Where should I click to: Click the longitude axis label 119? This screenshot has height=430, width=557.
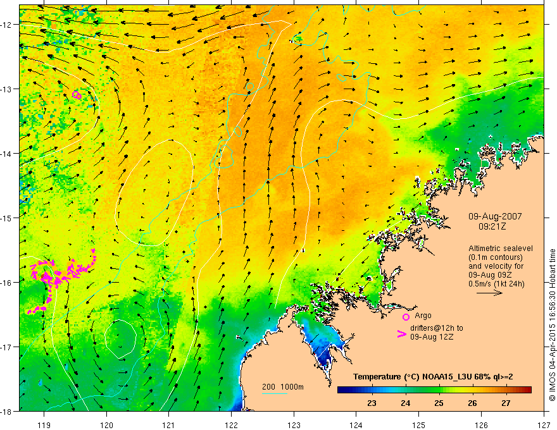[44, 425]
